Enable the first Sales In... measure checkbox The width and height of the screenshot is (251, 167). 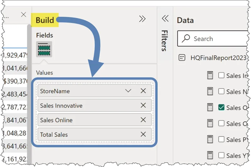click(222, 76)
